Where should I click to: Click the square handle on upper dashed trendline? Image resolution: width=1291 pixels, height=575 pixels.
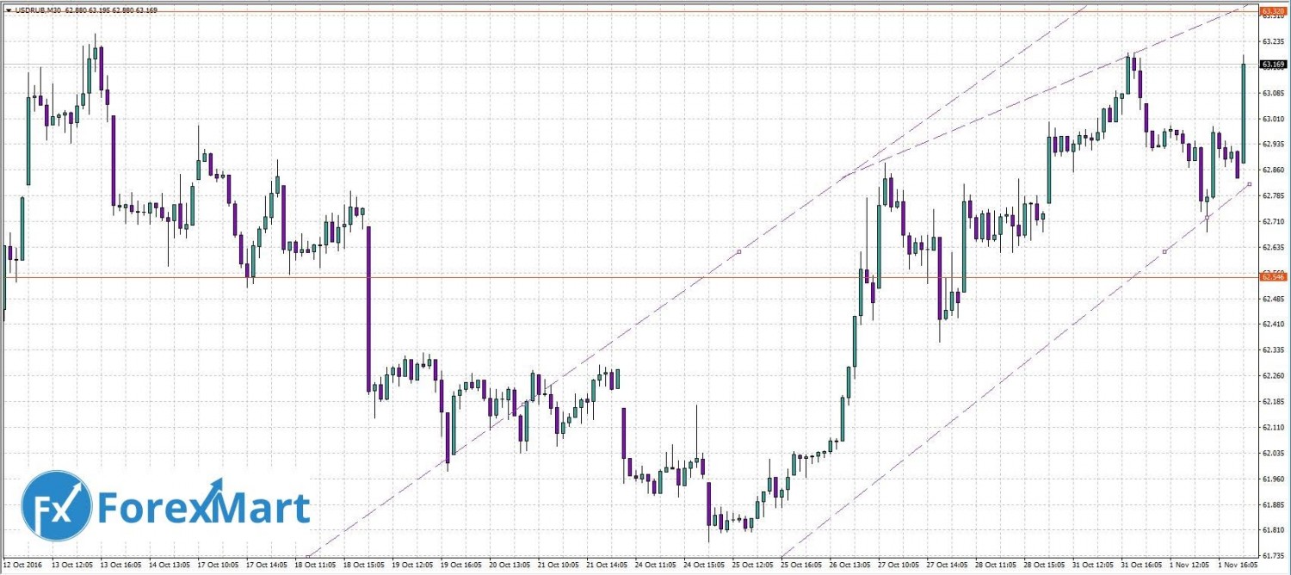(x=739, y=251)
